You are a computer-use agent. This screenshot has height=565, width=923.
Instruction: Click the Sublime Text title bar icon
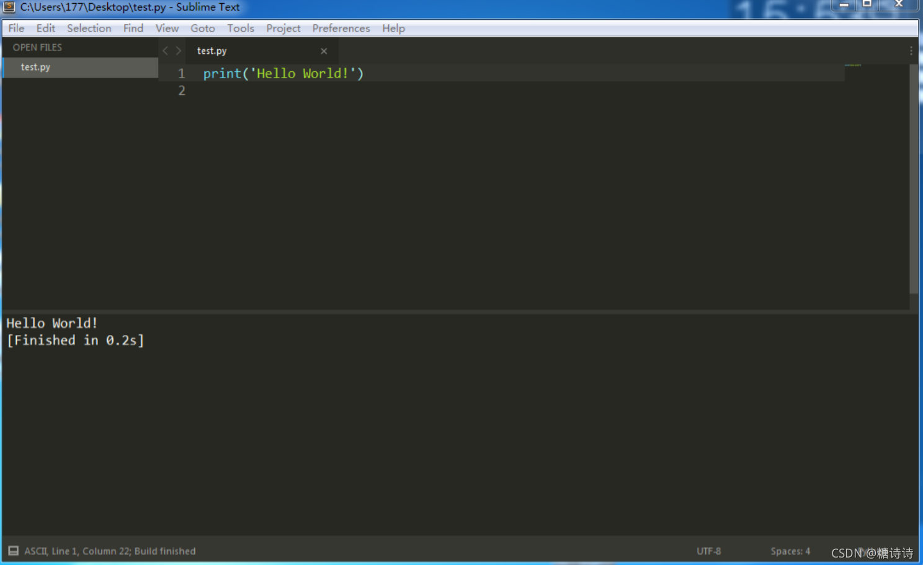(x=9, y=7)
